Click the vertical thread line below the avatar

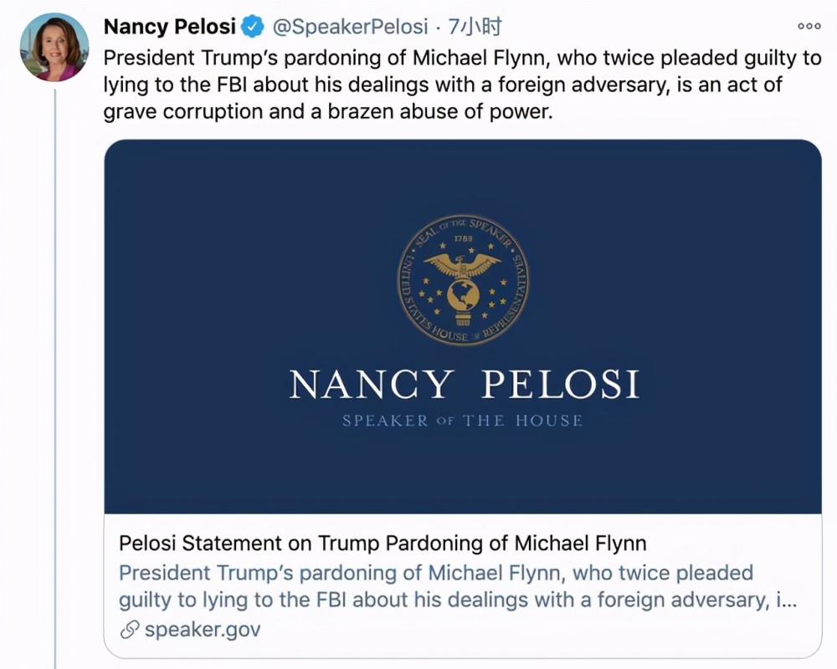tap(55, 376)
